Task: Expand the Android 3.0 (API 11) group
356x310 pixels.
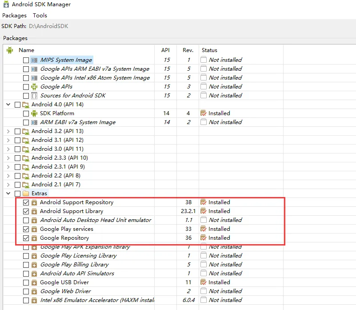Action: tap(8, 149)
